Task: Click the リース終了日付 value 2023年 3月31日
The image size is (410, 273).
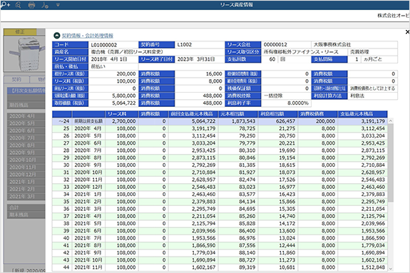Action: coord(200,59)
